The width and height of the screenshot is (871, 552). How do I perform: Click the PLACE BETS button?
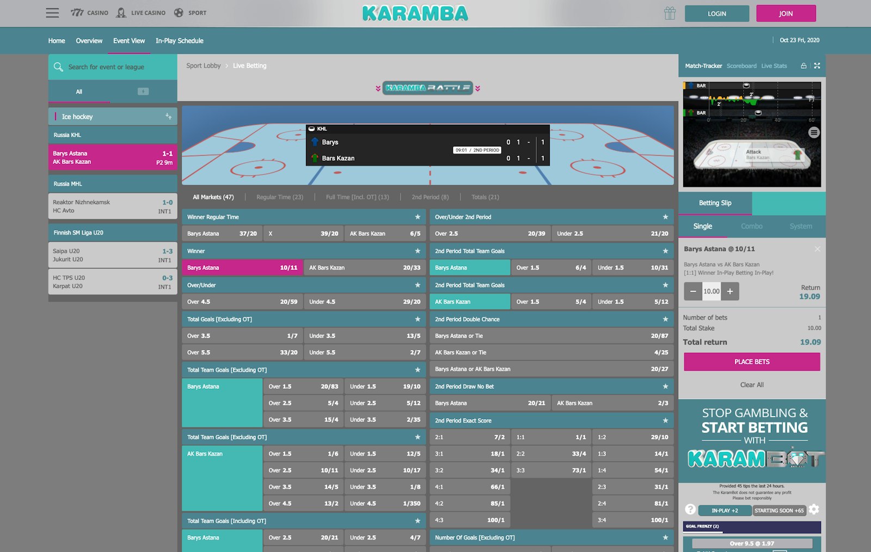[x=752, y=361]
